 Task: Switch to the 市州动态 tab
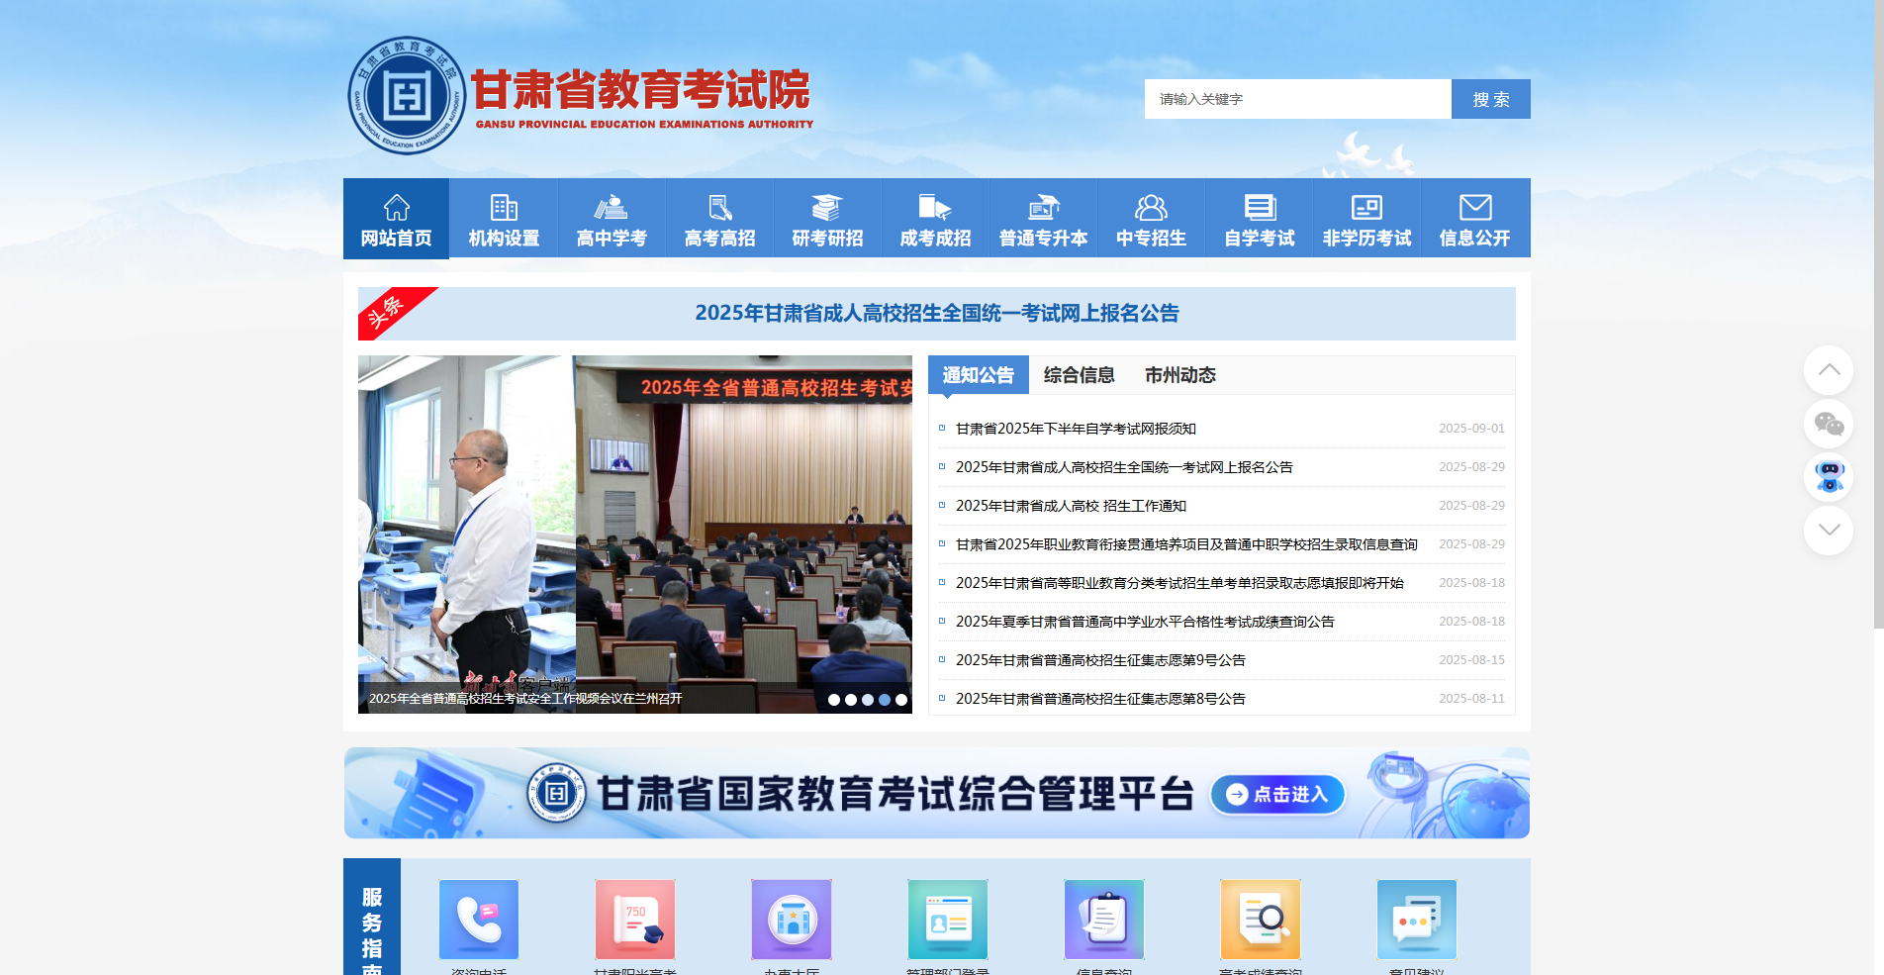click(1180, 375)
